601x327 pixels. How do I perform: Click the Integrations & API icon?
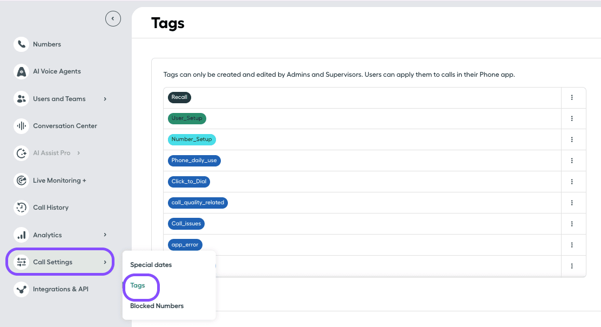[21, 289]
